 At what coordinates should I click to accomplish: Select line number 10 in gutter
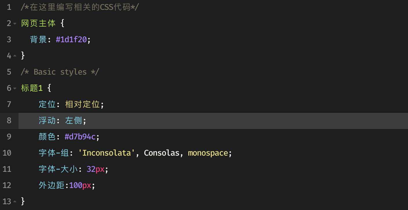(7, 153)
